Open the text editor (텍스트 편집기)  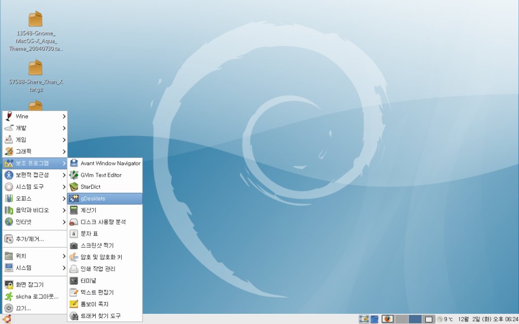coord(105,292)
